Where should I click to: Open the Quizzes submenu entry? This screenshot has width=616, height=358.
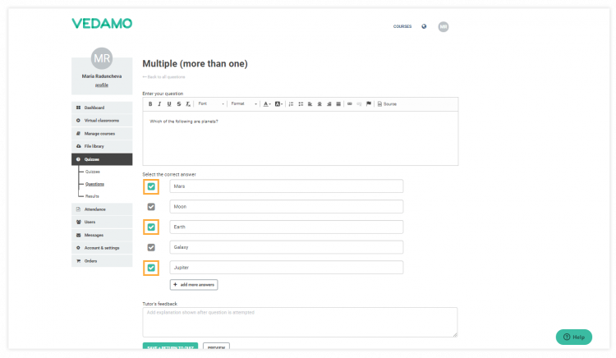click(93, 172)
